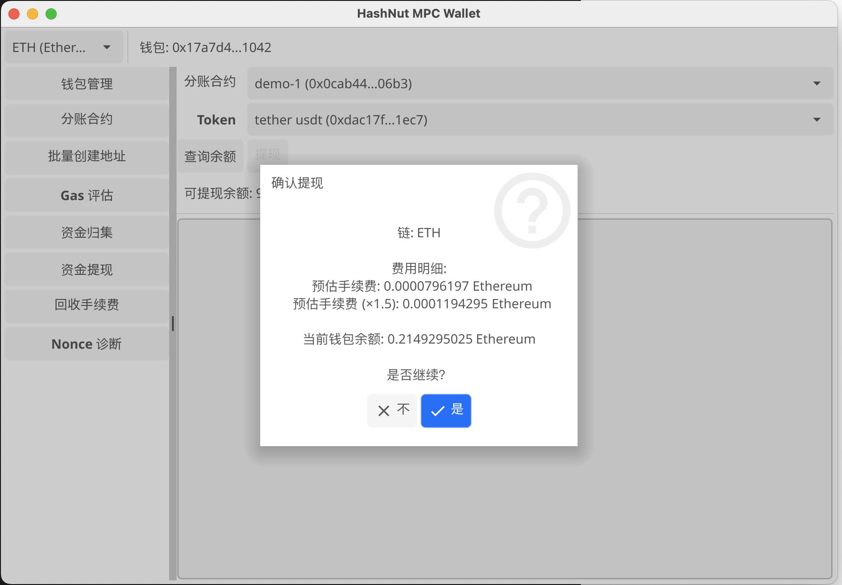Open the ETH chain selector dropdown
842x585 pixels.
[64, 47]
